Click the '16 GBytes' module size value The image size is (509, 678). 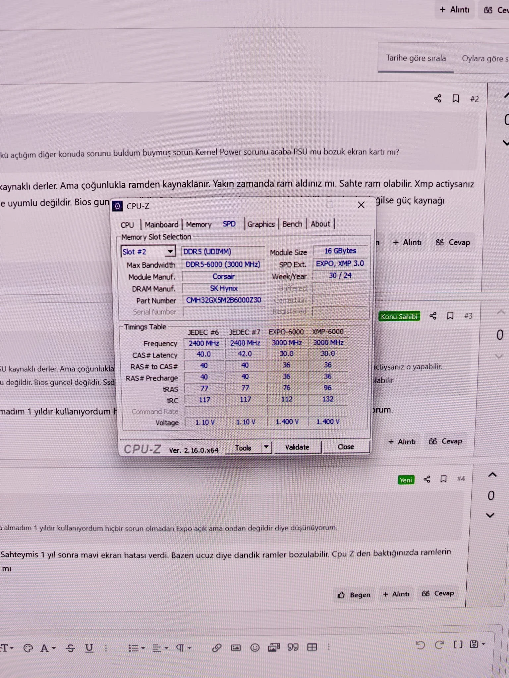(340, 251)
